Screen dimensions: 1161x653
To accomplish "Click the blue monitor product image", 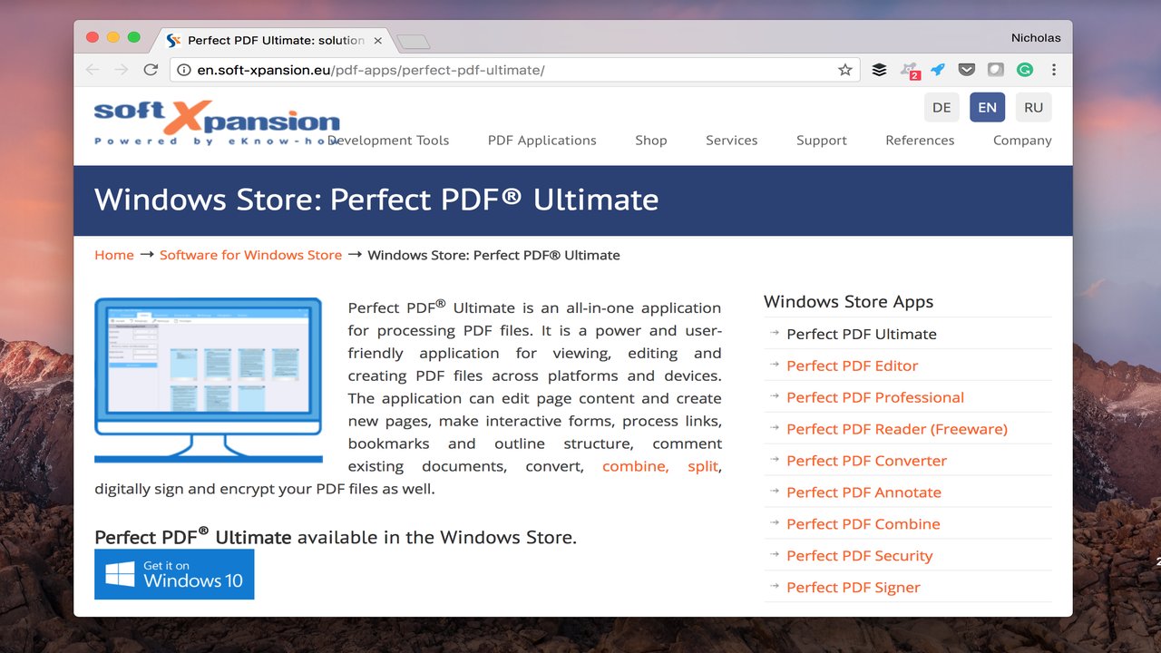I will coord(209,380).
